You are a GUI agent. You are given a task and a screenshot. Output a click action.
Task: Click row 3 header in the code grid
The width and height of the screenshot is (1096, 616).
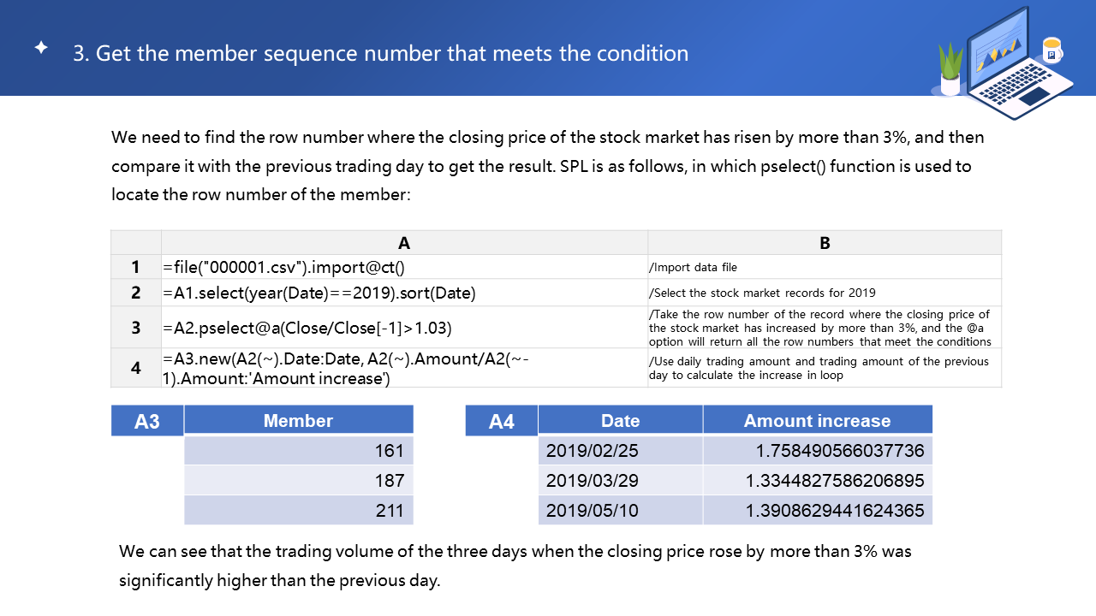click(136, 327)
